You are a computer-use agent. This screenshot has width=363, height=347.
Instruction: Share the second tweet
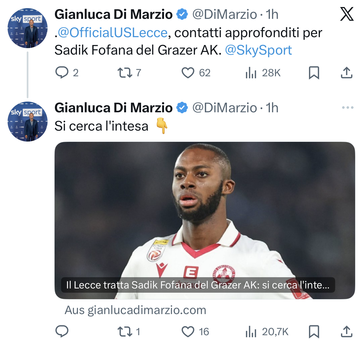click(346, 332)
